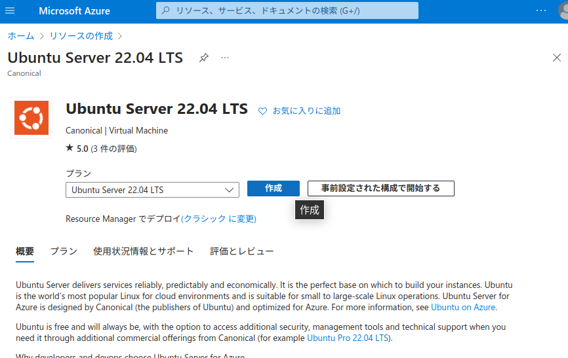Open the プラン dropdown Ubuntu Server 22.04 LTS
Screen dimensions: 568x358
coord(152,190)
